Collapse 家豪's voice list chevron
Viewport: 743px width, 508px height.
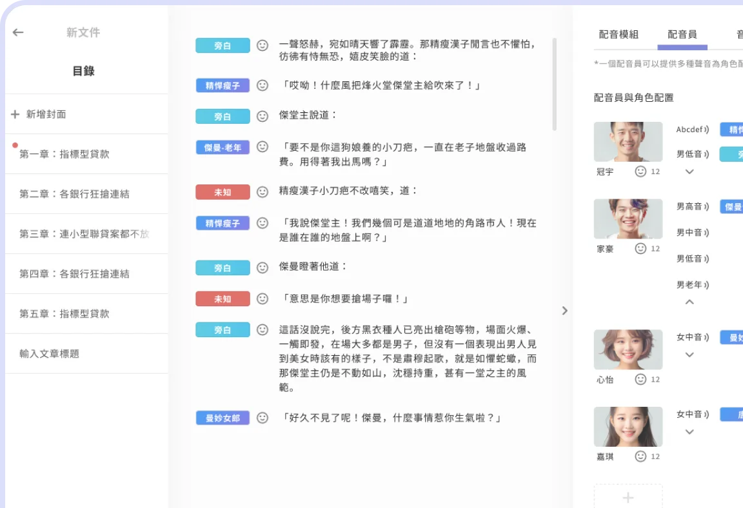689,302
